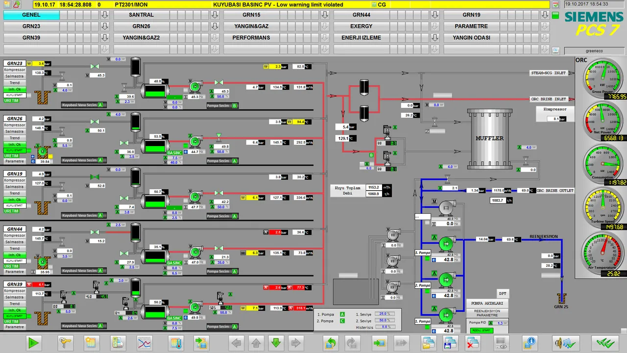This screenshot has height=353, width=627.
Task: Click the horn acknowledge icon
Action: point(561,343)
